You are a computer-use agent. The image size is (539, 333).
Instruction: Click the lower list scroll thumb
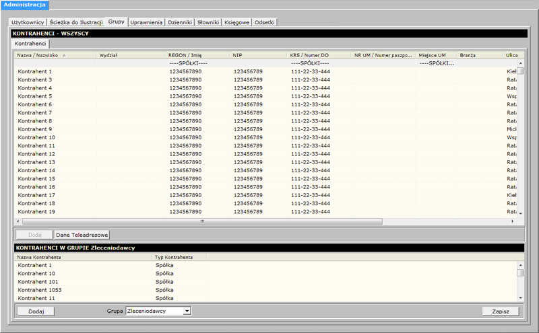point(520,273)
